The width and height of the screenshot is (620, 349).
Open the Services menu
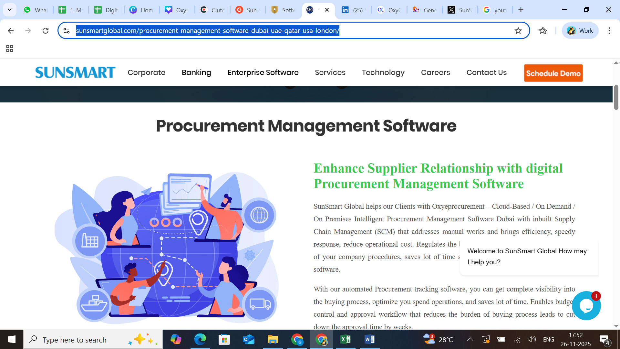click(x=330, y=72)
